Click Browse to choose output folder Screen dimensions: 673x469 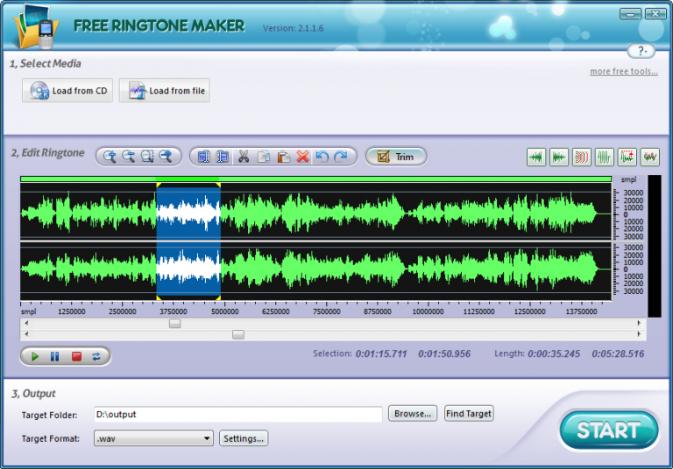pos(413,414)
